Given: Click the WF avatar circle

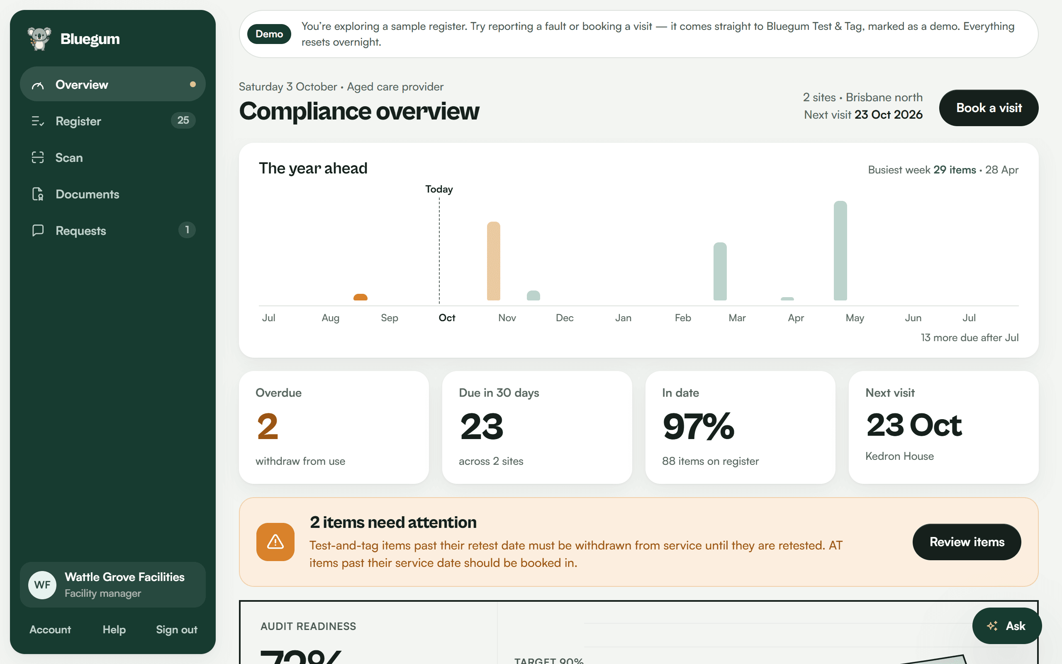Looking at the screenshot, I should (42, 584).
